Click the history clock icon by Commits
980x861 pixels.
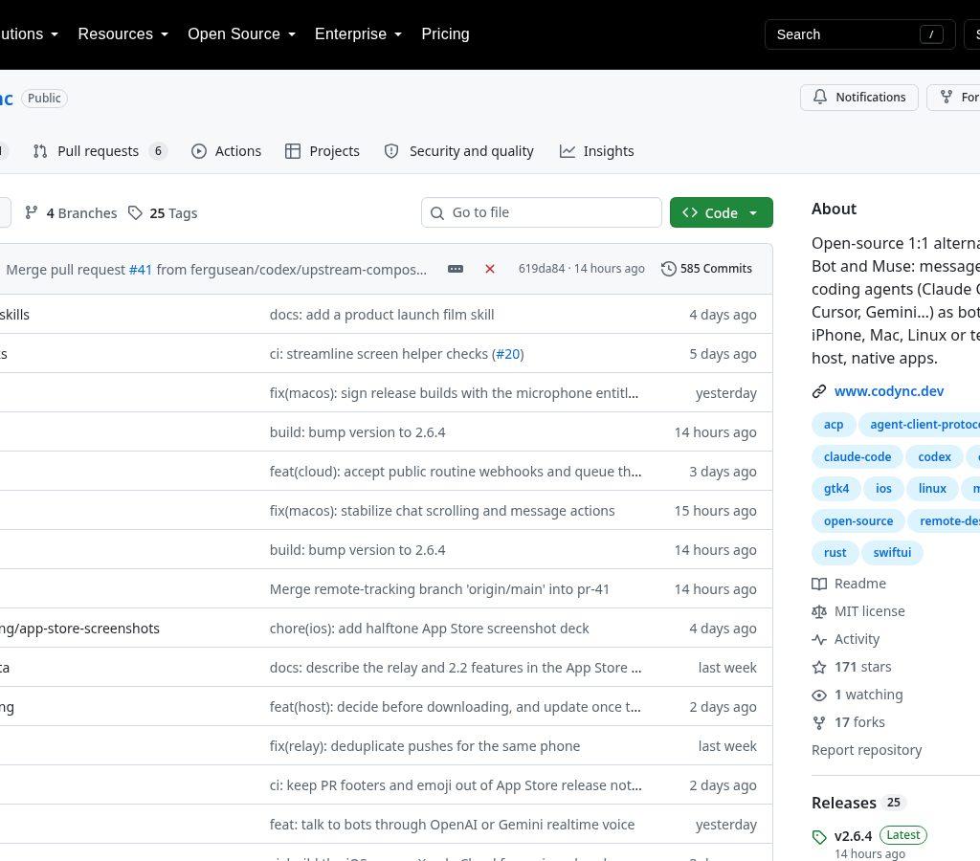tap(669, 269)
